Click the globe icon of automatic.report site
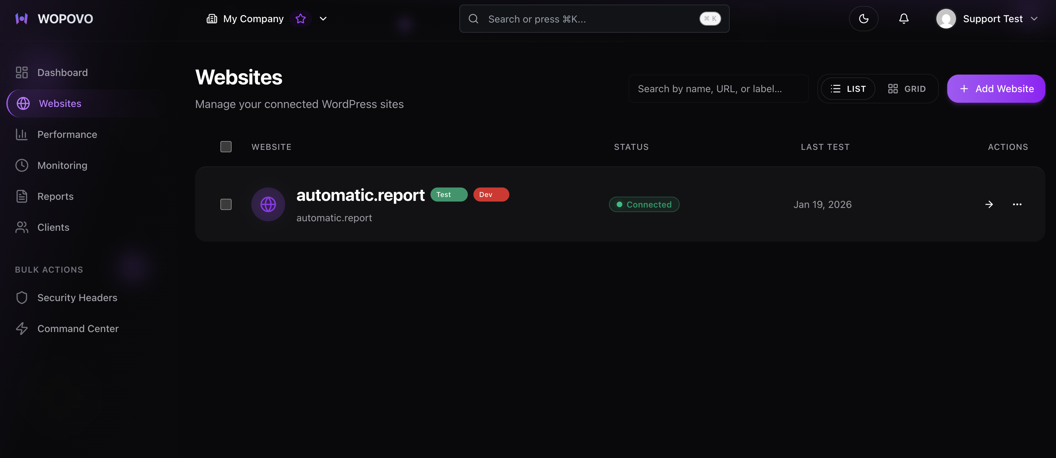Image resolution: width=1056 pixels, height=458 pixels. point(268,204)
